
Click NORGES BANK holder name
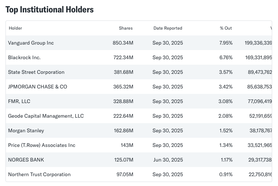pos(26,160)
